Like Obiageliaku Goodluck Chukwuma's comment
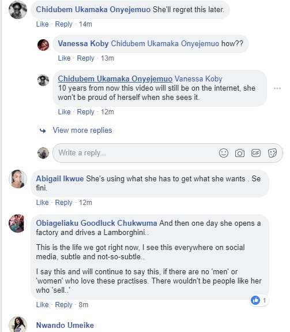This screenshot has width=290, height=332. (x=42, y=305)
